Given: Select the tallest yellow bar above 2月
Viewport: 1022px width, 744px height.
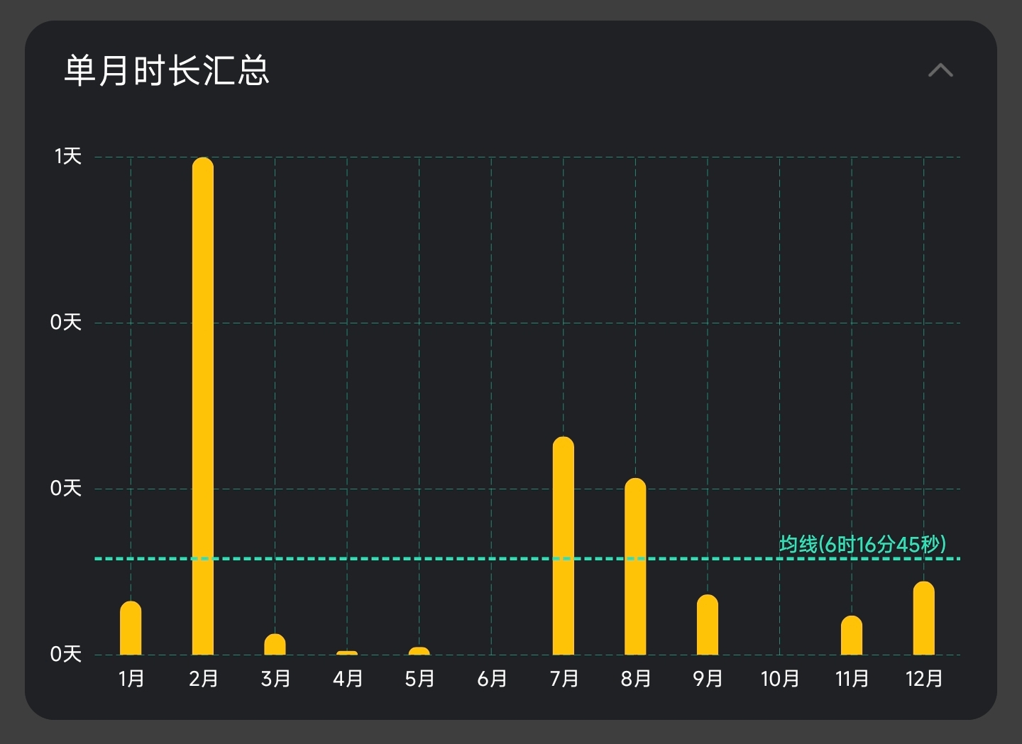Looking at the screenshot, I should point(203,406).
